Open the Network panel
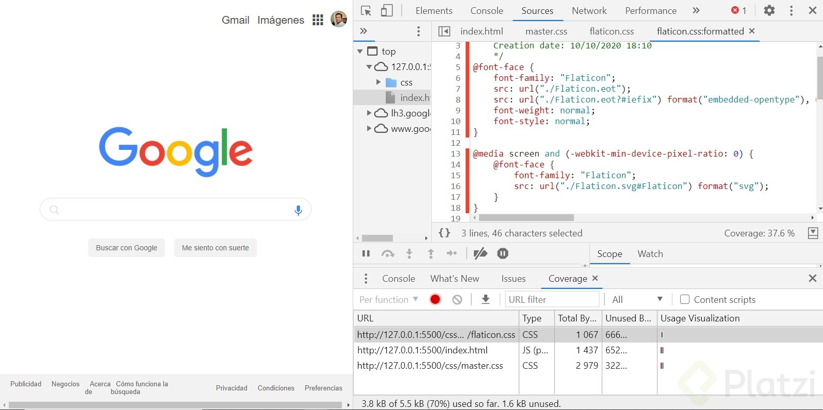The image size is (823, 410). click(x=589, y=11)
